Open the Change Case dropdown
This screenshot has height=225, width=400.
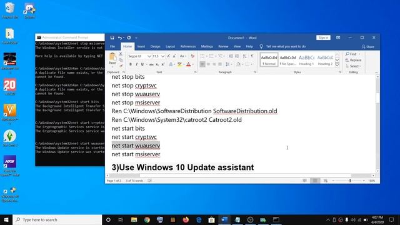[183, 56]
